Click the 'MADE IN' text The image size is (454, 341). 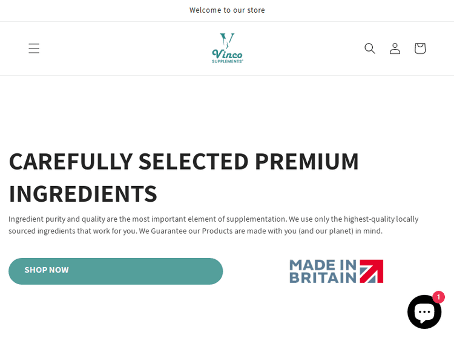point(323,265)
